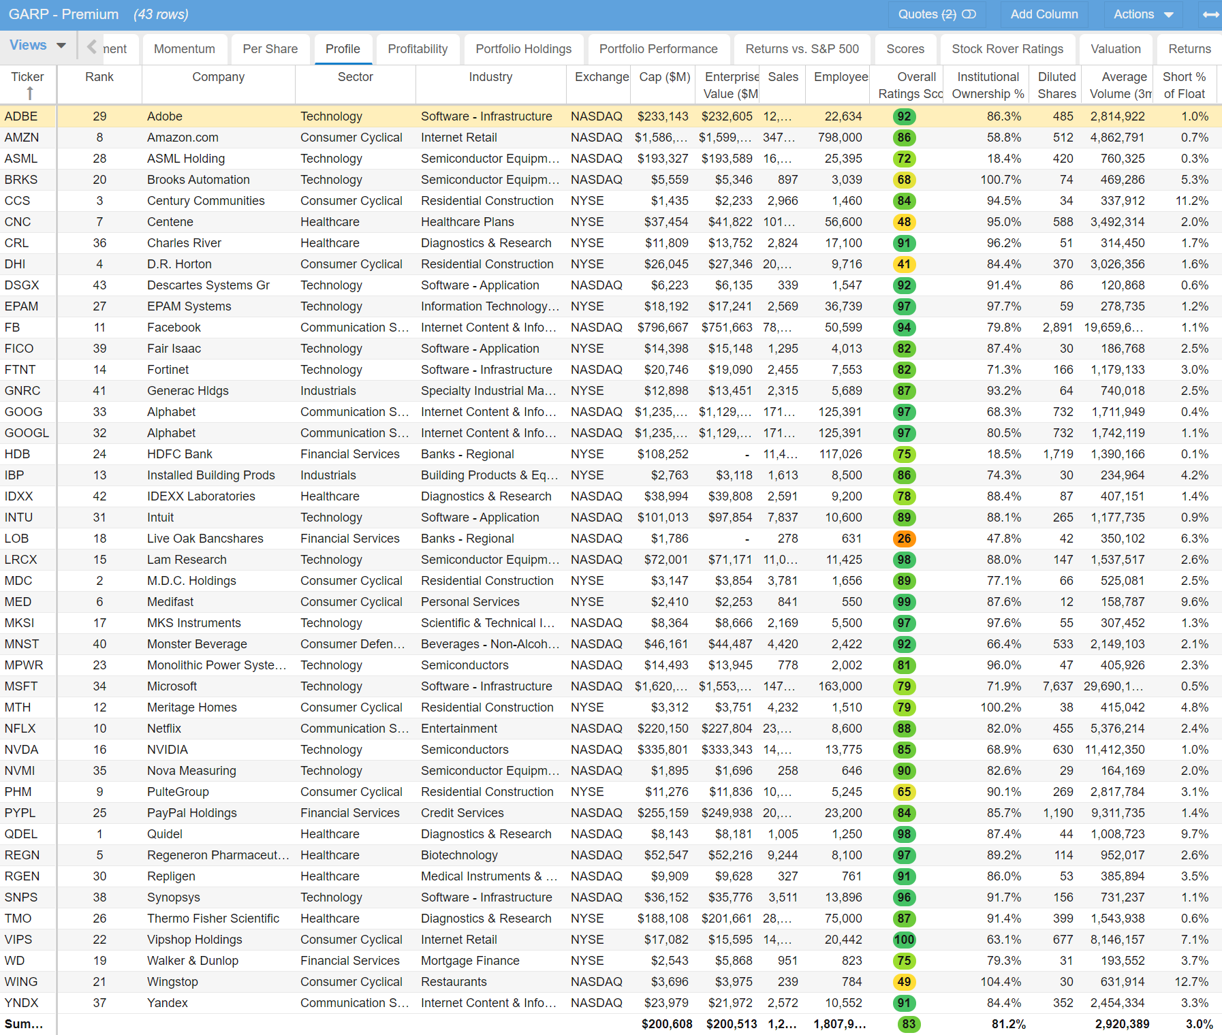Click Lam Research's 98 rating badge
This screenshot has height=1035, width=1222.
tap(904, 560)
